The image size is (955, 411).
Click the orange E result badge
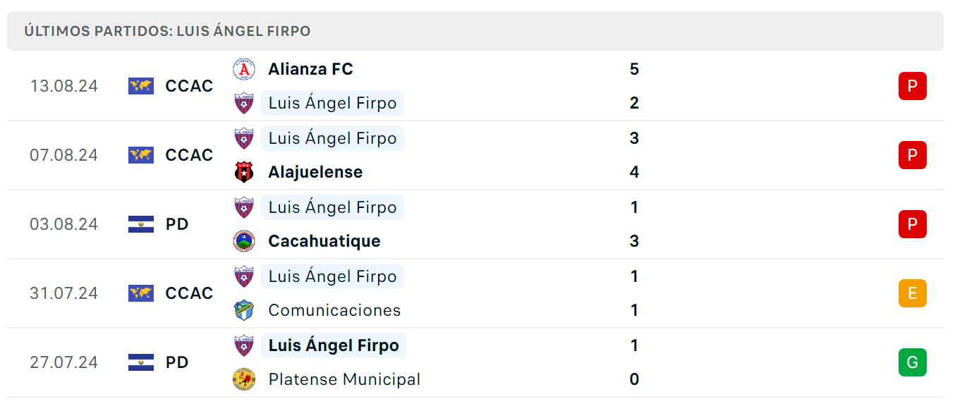(912, 293)
